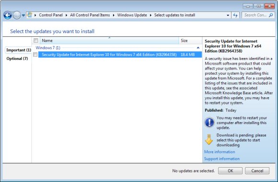
Task: Click the Windows 7 (1) group label
Action: tap(48, 48)
